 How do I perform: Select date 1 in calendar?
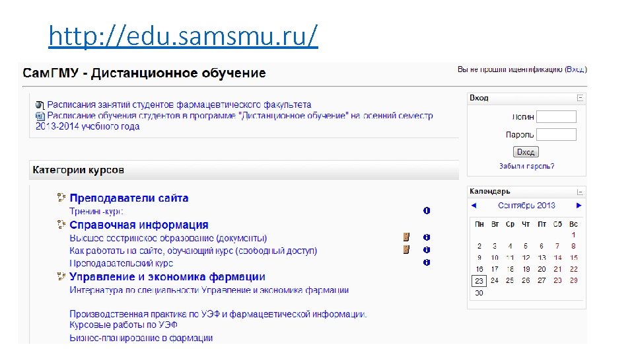[x=573, y=235]
